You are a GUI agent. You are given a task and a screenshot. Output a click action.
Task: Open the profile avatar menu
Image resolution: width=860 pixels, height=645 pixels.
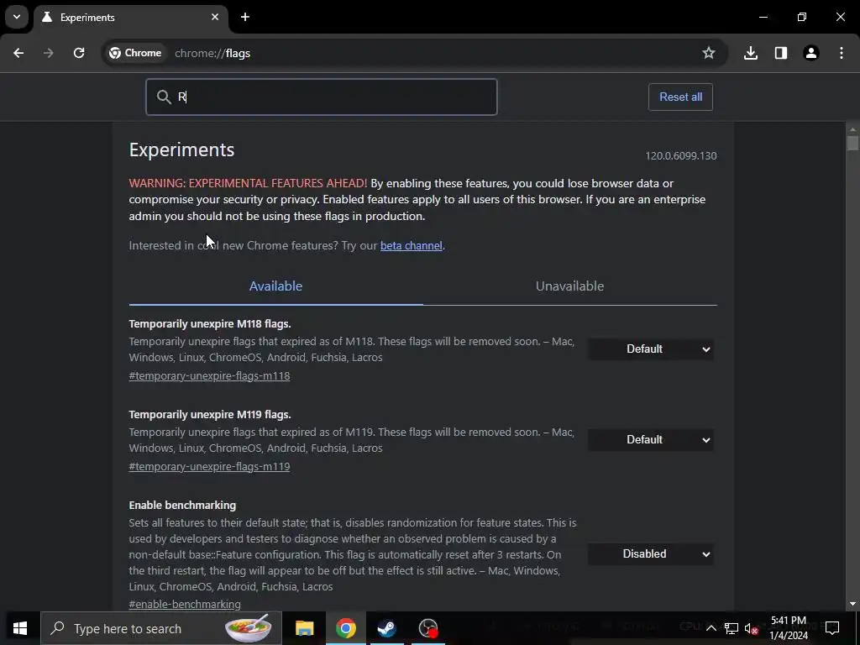(811, 53)
